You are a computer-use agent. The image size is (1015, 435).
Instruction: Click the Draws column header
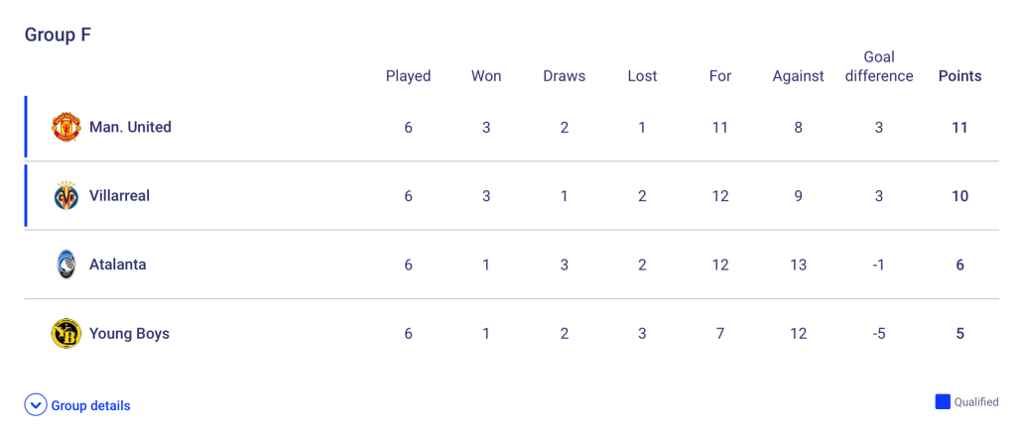(564, 76)
